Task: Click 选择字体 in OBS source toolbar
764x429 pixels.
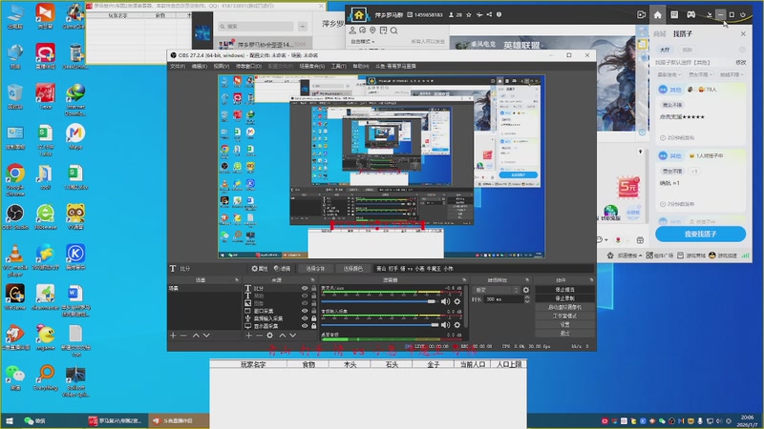Action: tap(315, 269)
